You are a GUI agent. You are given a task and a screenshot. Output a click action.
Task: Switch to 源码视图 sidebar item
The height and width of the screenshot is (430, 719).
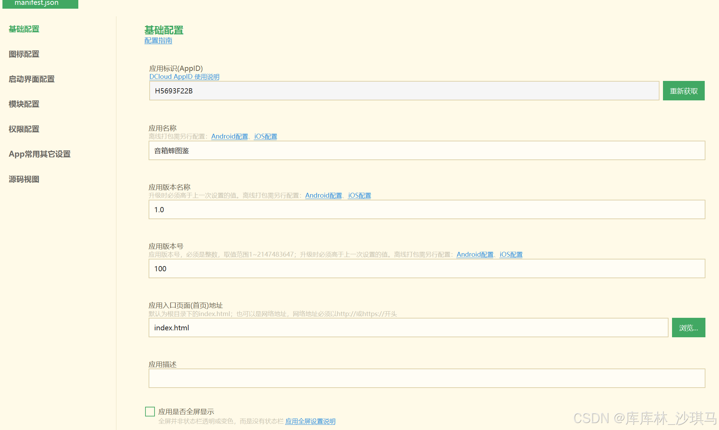click(x=24, y=179)
